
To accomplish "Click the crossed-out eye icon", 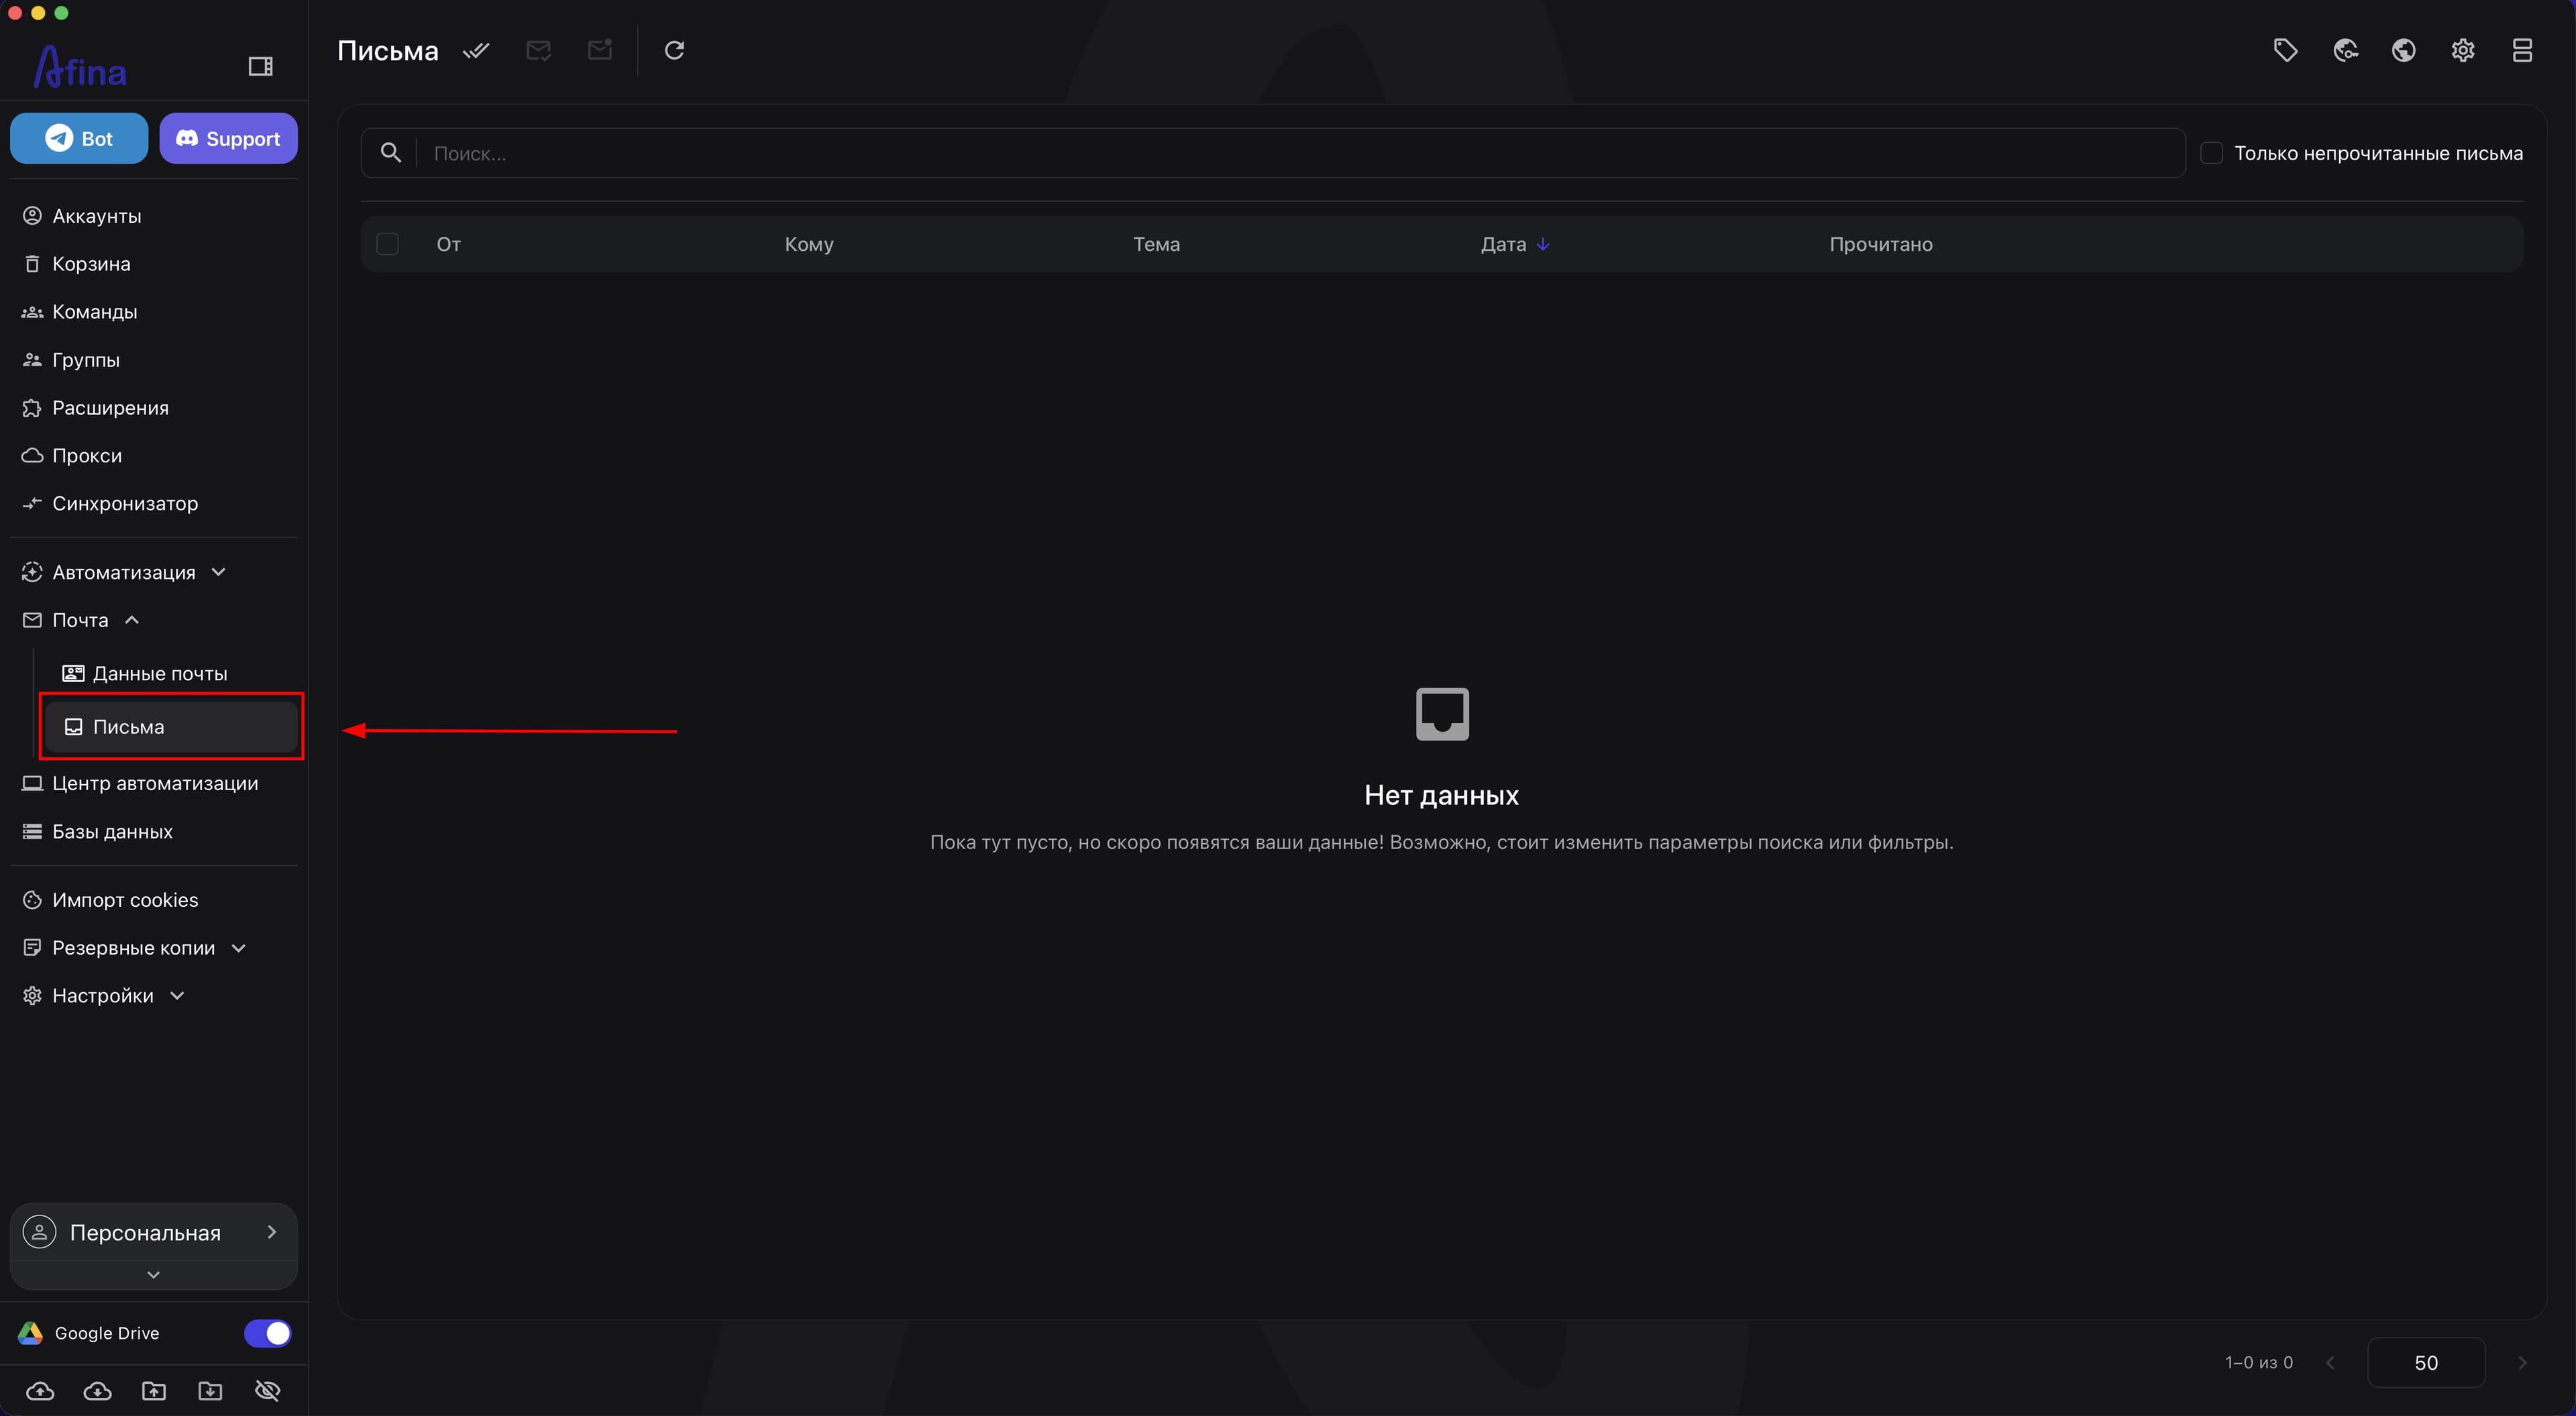I will pos(267,1390).
